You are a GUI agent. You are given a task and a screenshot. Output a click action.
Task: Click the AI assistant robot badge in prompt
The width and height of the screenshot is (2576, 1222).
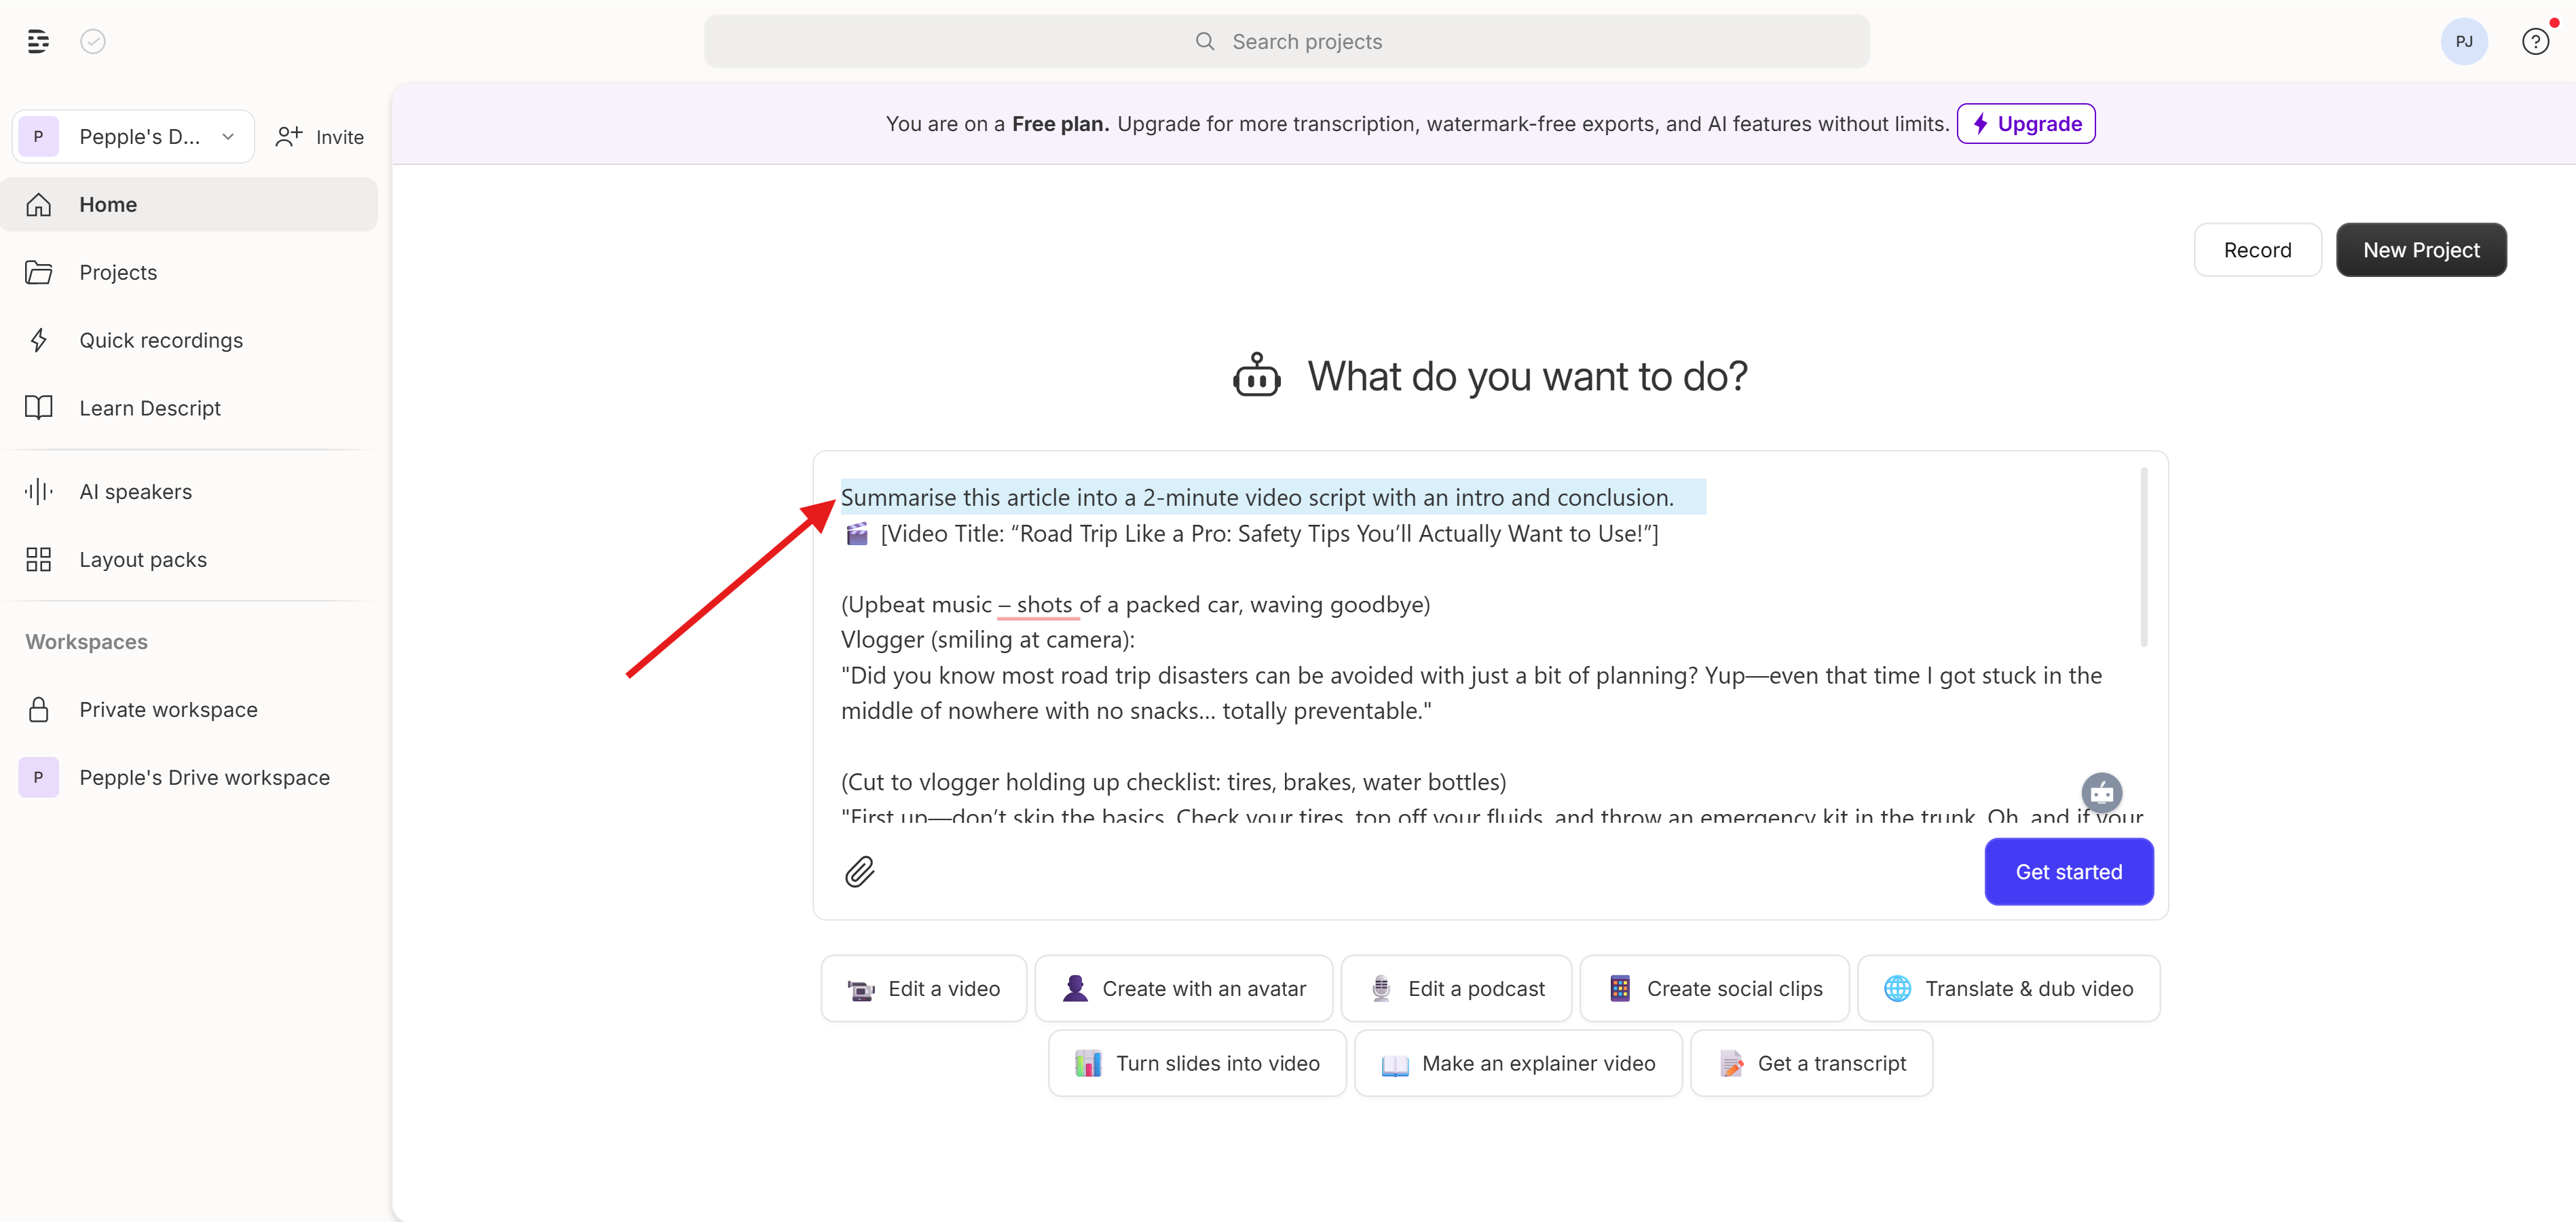(x=2101, y=793)
